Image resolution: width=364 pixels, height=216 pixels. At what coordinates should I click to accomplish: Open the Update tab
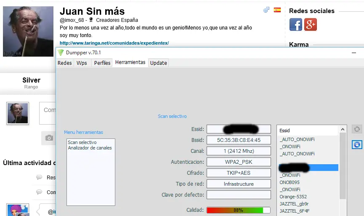(x=159, y=63)
